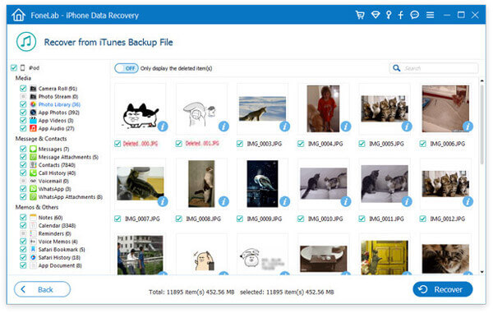493x313 pixels.
Task: Show info for IMG_0005.JPG
Action: pyautogui.click(x=407, y=127)
